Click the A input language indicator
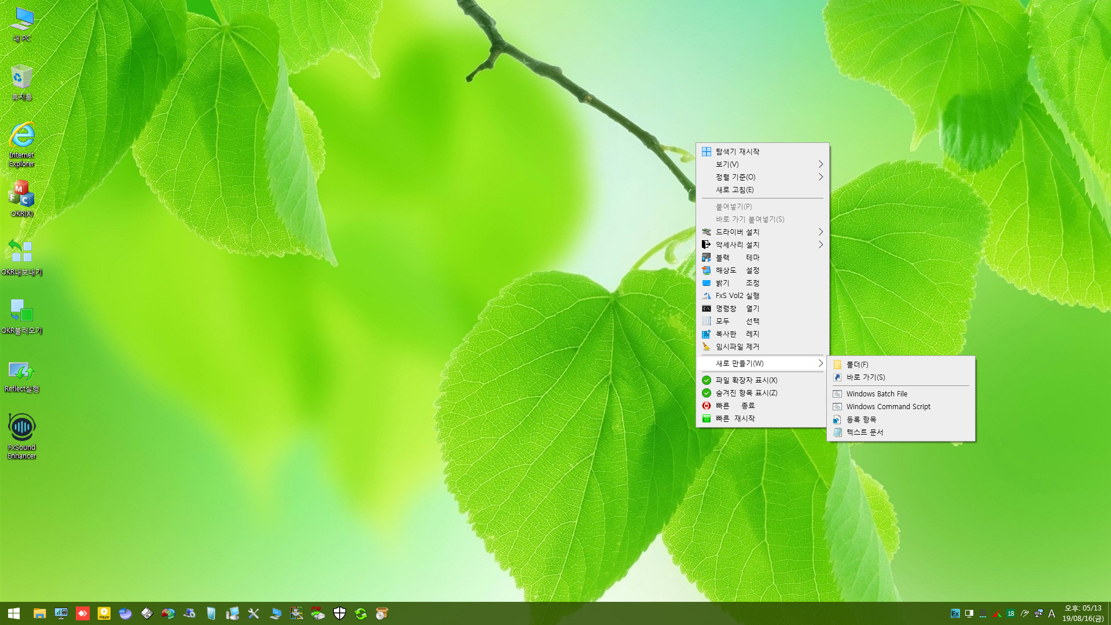This screenshot has height=625, width=1111. pyautogui.click(x=1051, y=613)
